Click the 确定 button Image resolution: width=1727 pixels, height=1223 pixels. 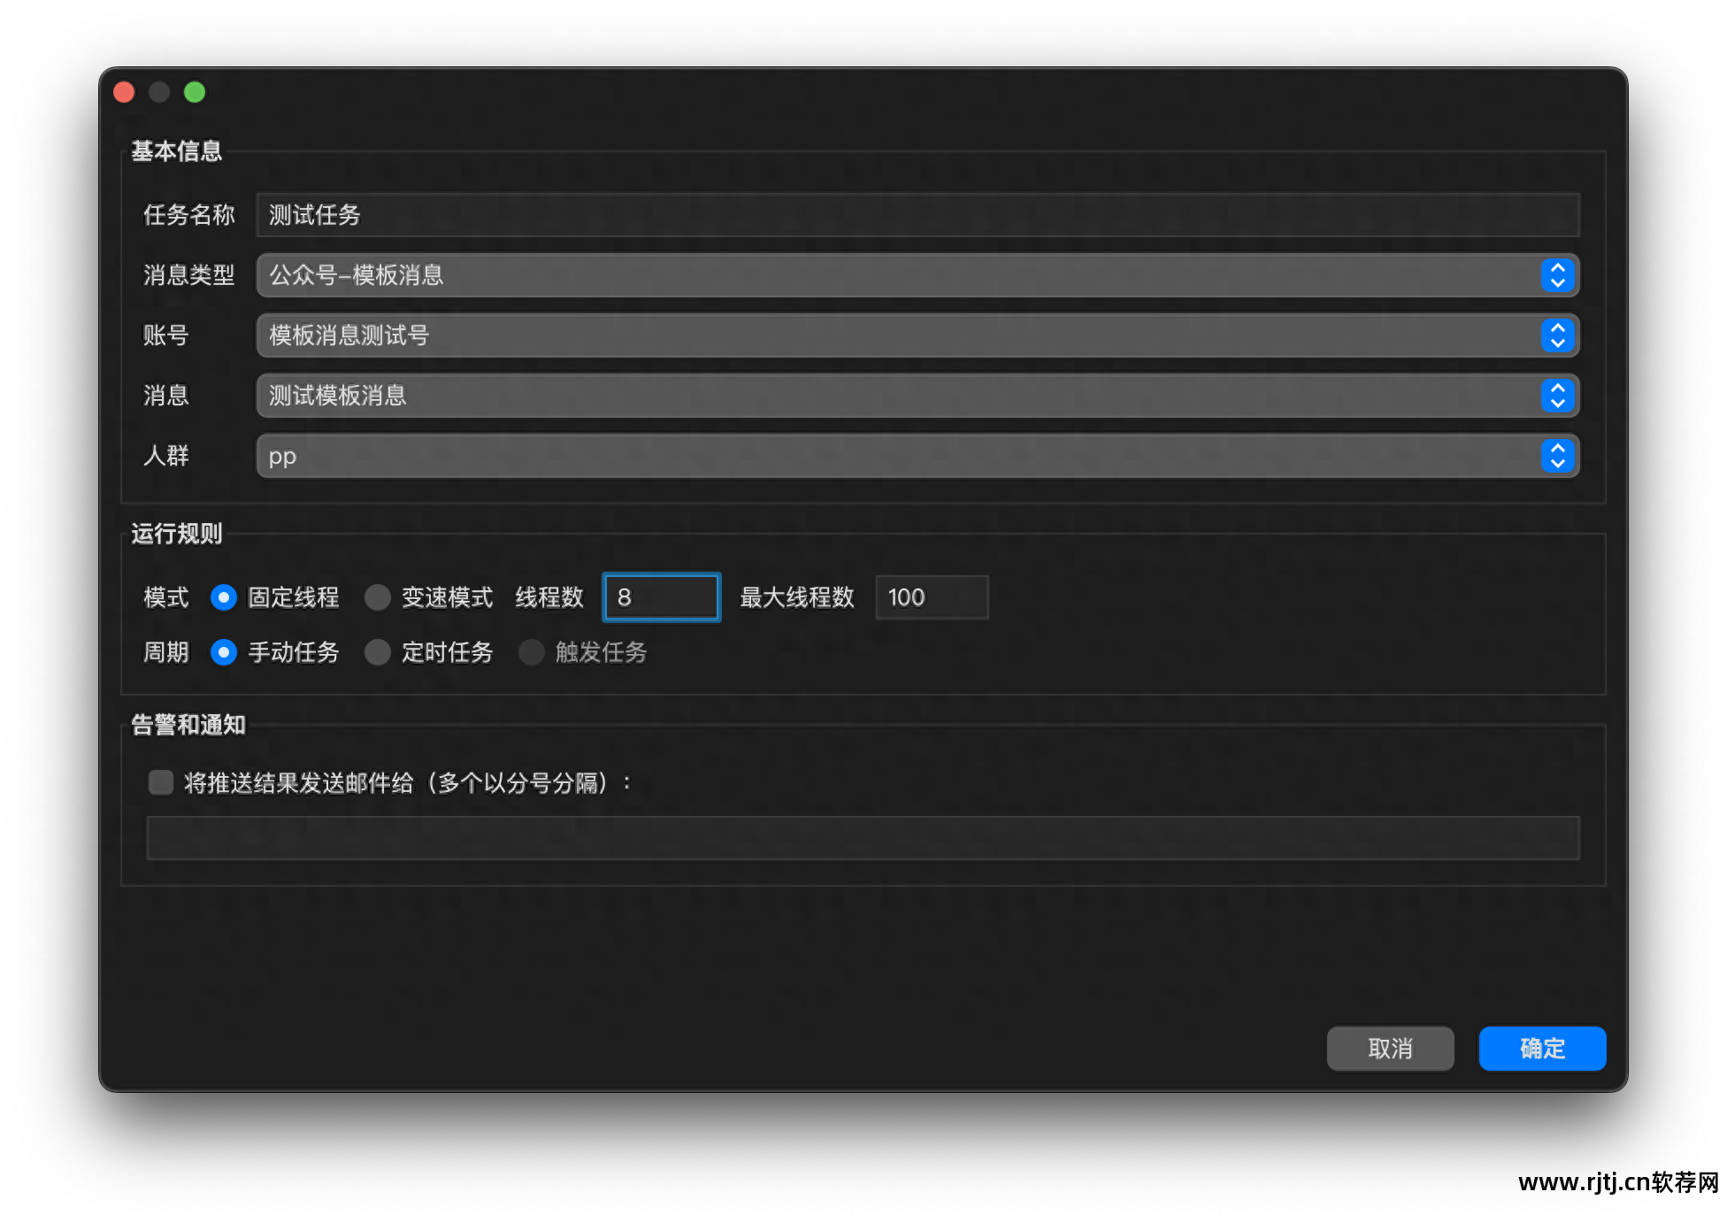[x=1542, y=1049]
